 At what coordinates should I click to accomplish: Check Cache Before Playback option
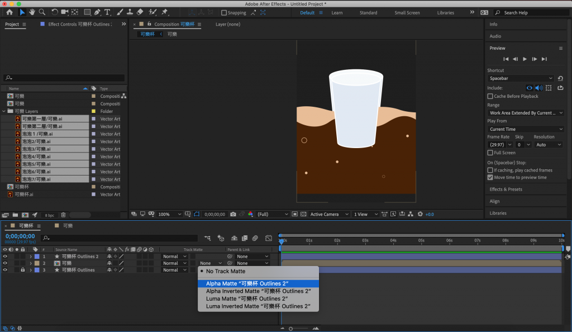pyautogui.click(x=490, y=96)
